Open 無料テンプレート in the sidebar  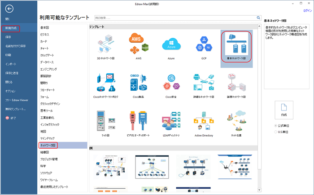[15, 109]
